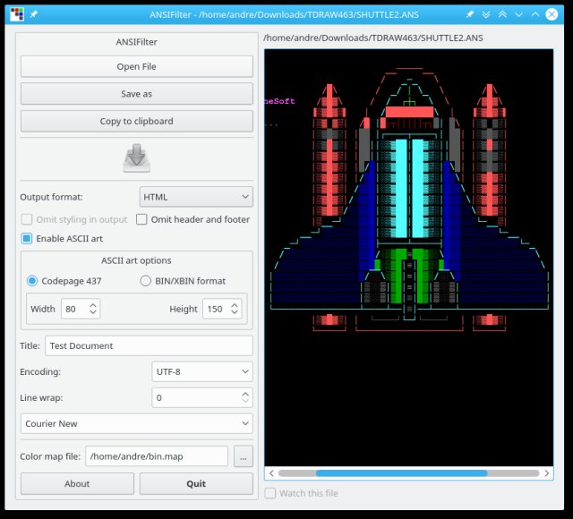This screenshot has width=573, height=519.
Task: Click Copy to clipboard
Action: coord(136,121)
